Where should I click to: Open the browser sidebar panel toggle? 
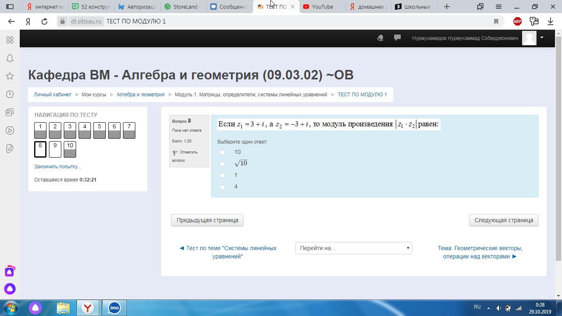click(x=10, y=7)
